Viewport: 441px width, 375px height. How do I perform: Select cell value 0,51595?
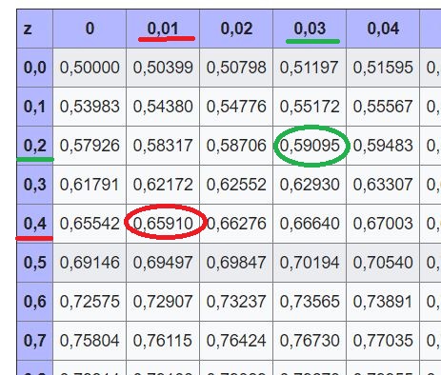coord(383,68)
